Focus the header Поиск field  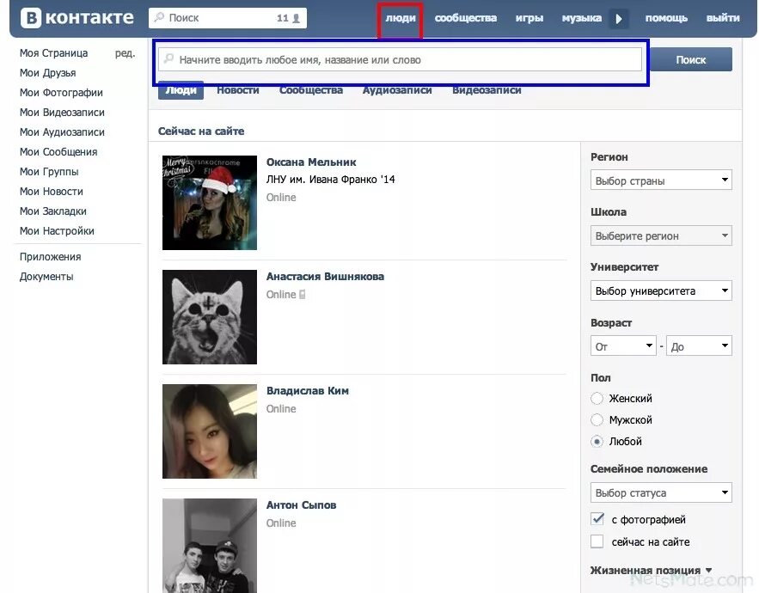tap(228, 18)
